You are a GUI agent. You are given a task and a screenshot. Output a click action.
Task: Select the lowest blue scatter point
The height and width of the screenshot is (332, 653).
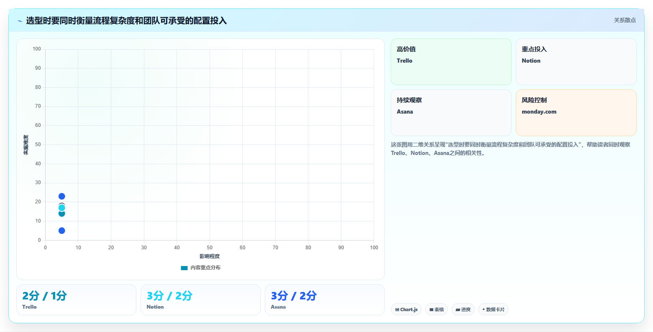tap(61, 231)
